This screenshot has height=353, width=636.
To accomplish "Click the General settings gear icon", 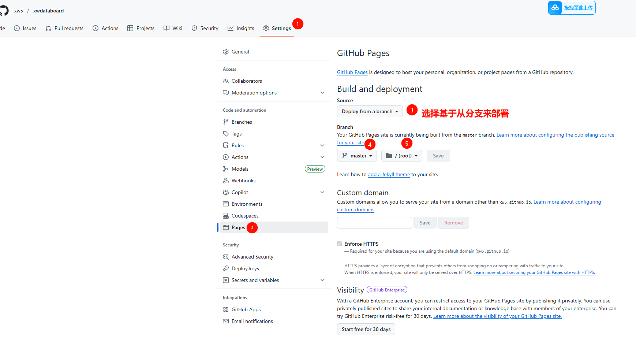I will [226, 52].
